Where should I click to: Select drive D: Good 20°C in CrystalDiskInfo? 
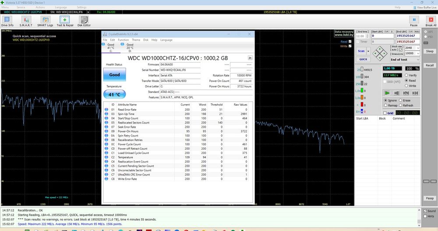(130, 47)
